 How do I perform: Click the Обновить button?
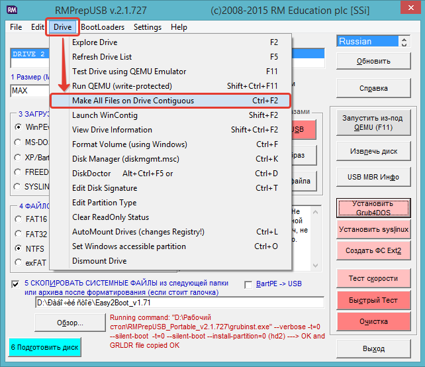tap(373, 61)
